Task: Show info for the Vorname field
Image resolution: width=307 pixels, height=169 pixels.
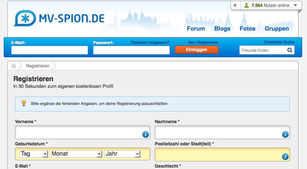Action: pyautogui.click(x=146, y=134)
